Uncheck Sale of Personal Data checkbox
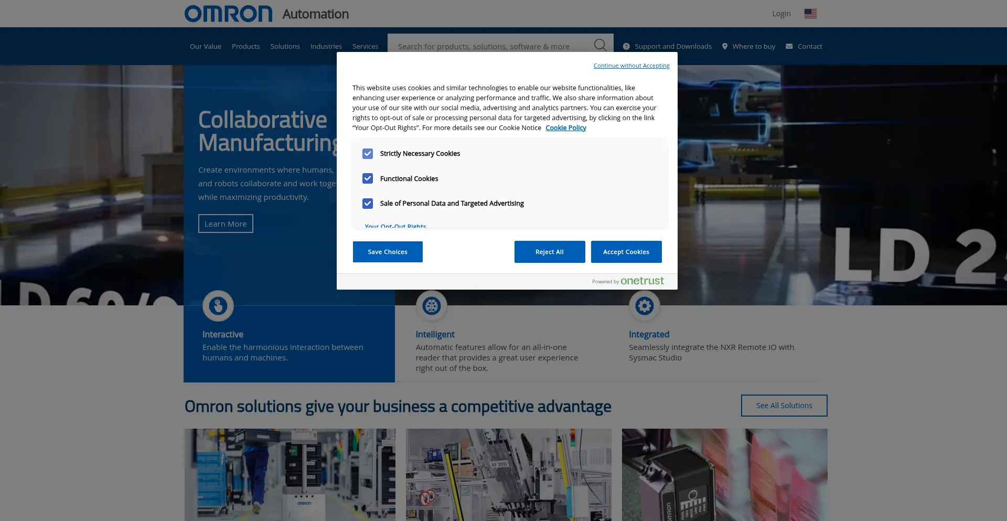 [368, 204]
